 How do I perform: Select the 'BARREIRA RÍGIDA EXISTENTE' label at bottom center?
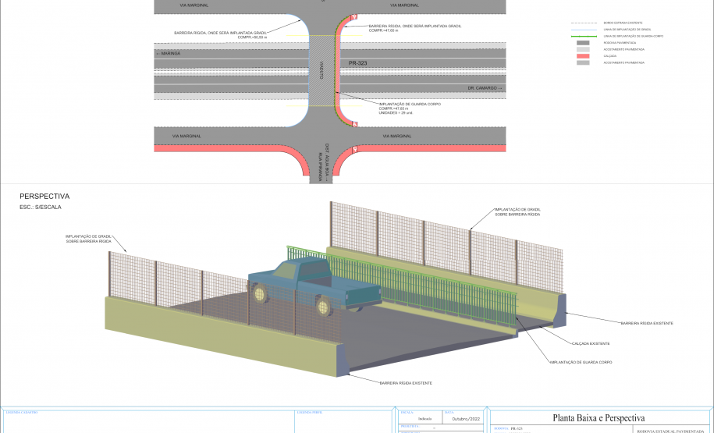(x=405, y=383)
